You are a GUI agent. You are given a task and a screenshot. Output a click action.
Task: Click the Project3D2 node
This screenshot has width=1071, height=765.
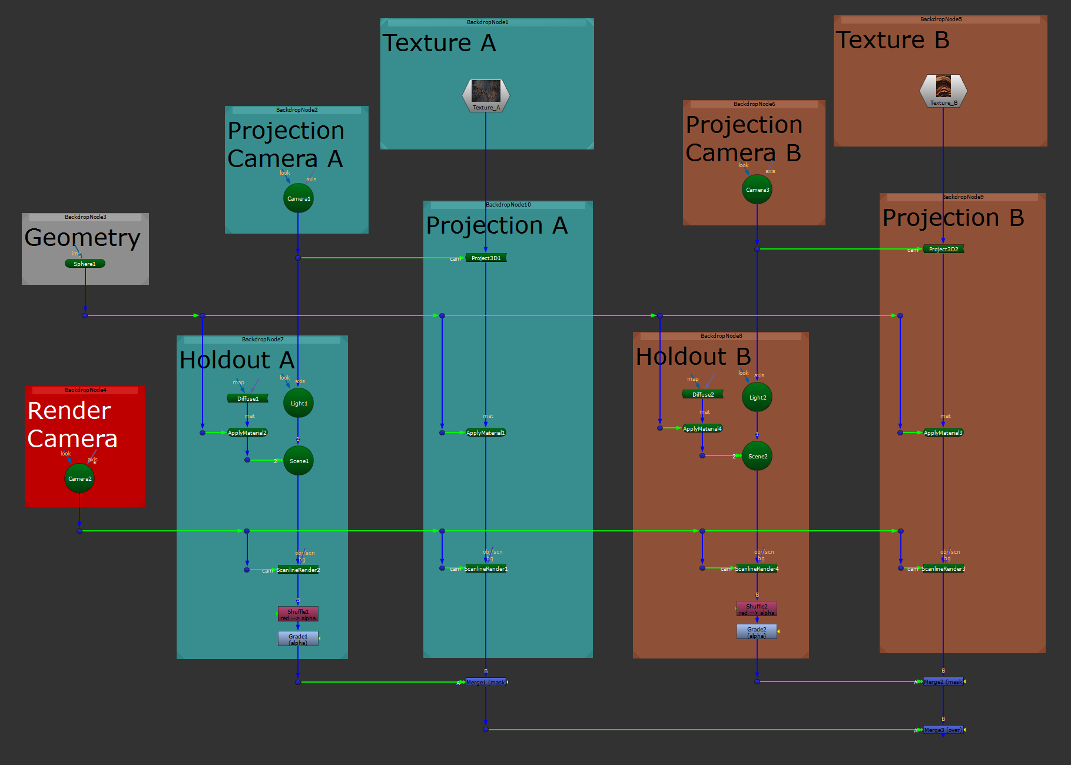pos(943,249)
